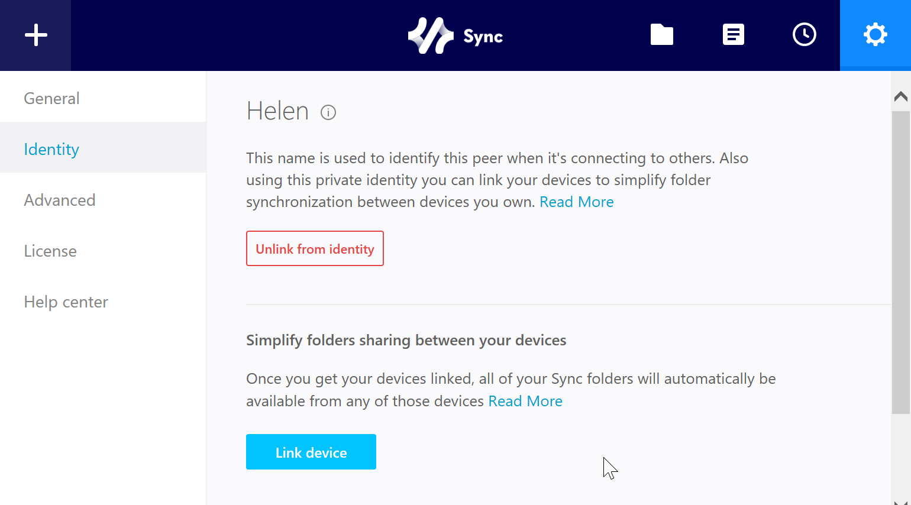Open the history clock icon
This screenshot has height=505, width=911.
804,34
